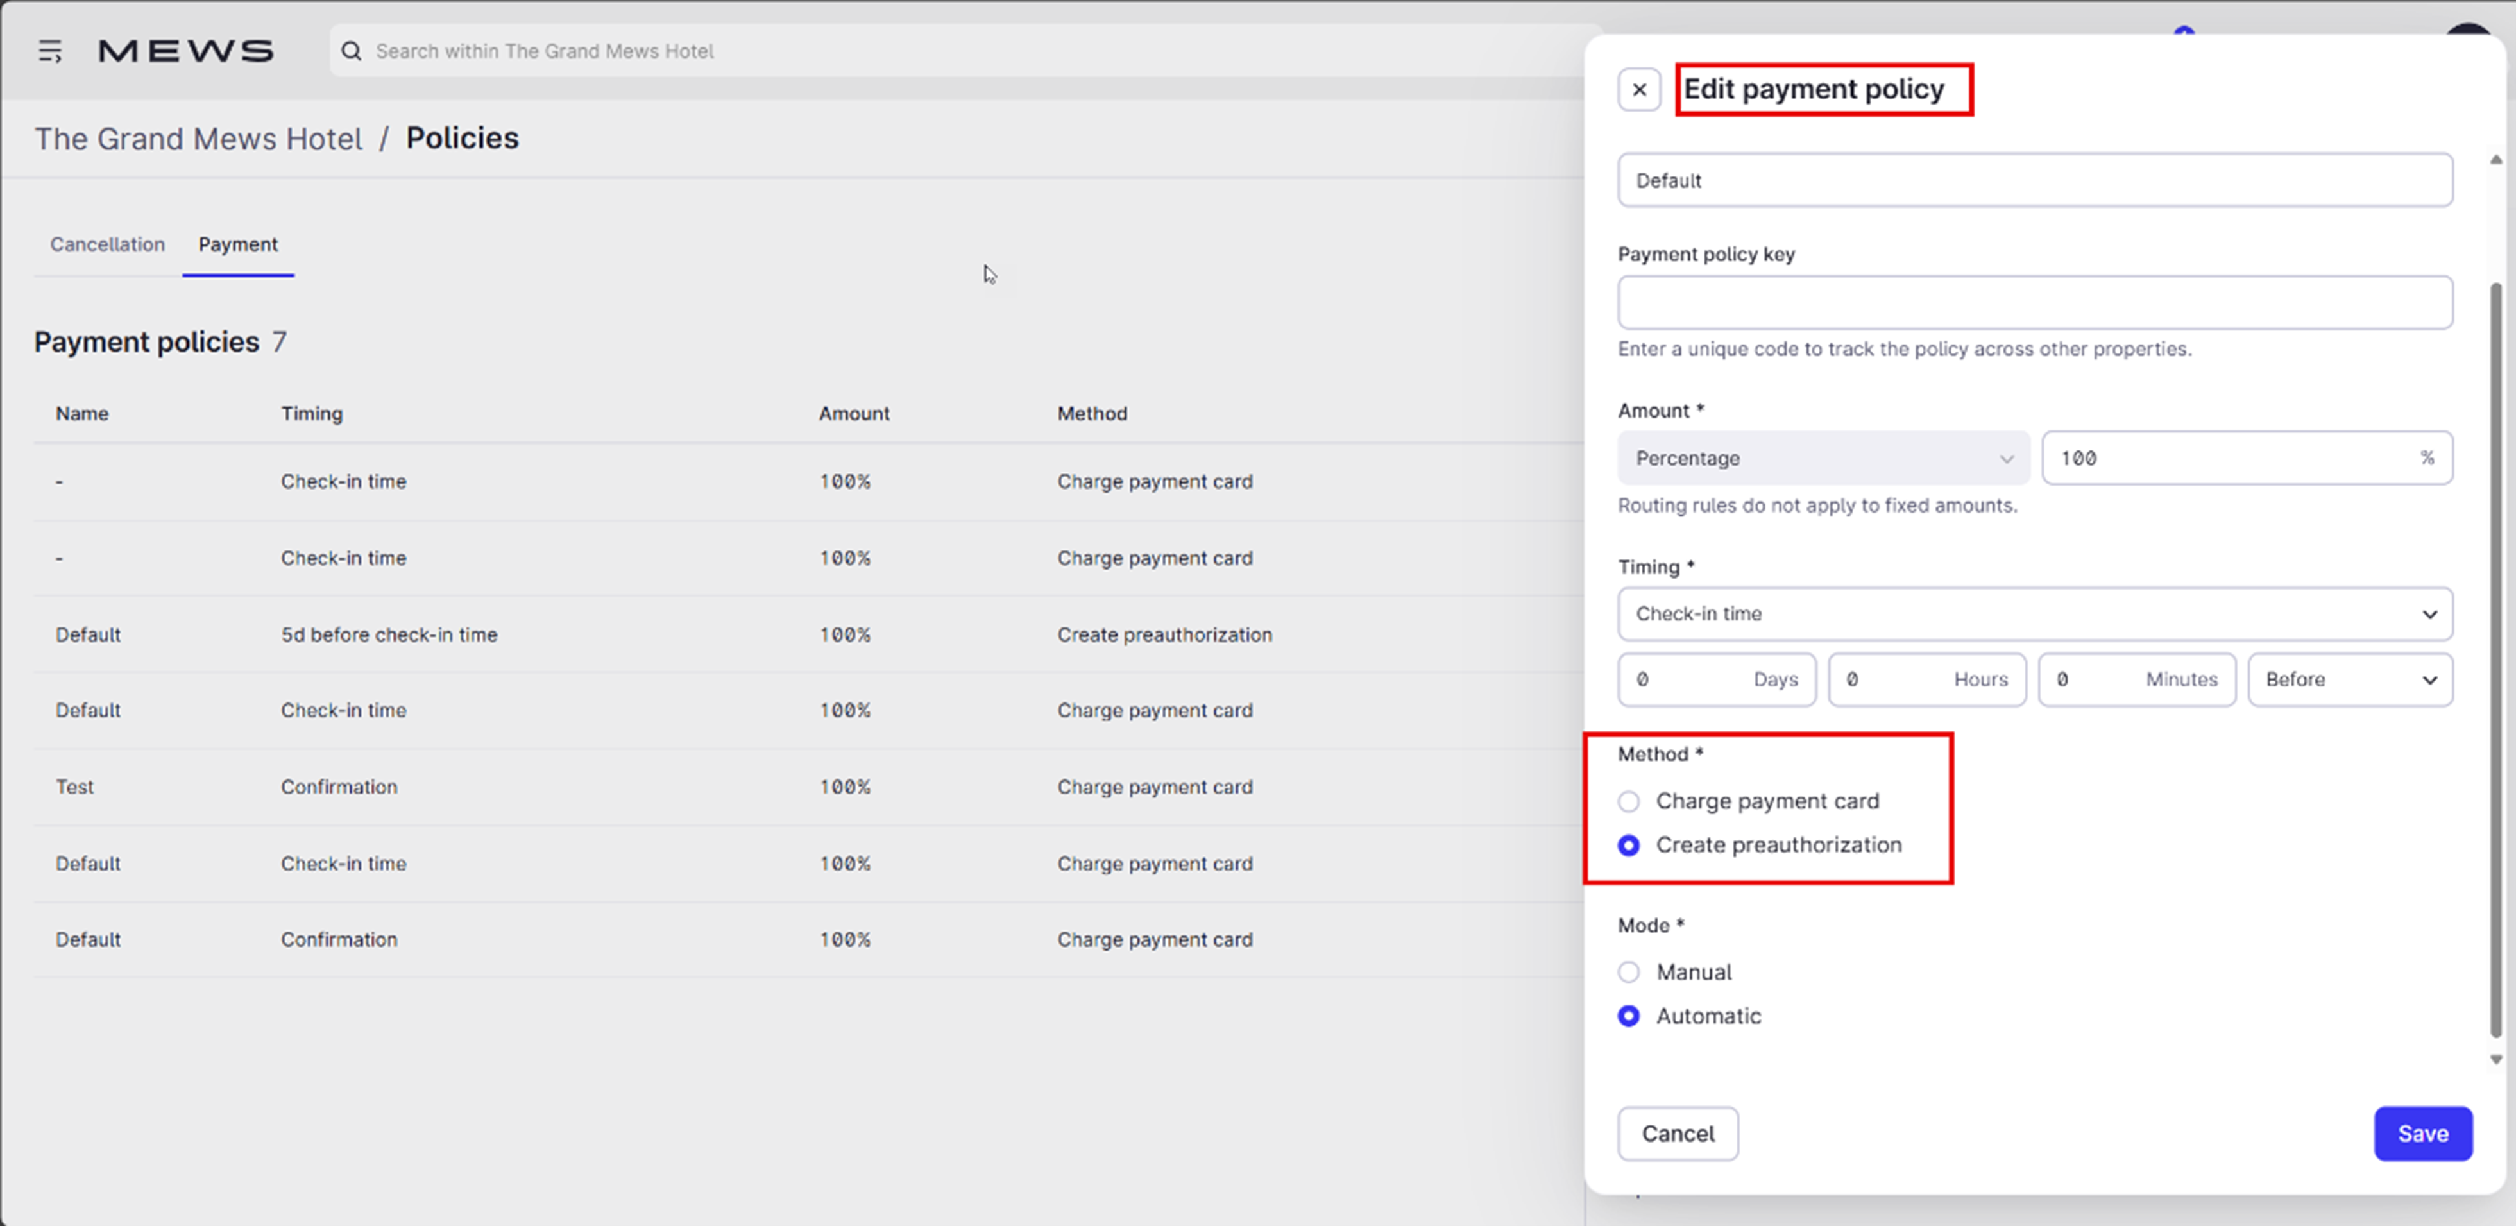Screen dimensions: 2516x1226
Task: Switch to the Cancellation tab
Action: tap(107, 244)
